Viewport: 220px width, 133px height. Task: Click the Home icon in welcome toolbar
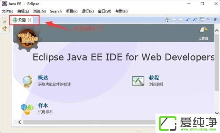click(x=167, y=20)
